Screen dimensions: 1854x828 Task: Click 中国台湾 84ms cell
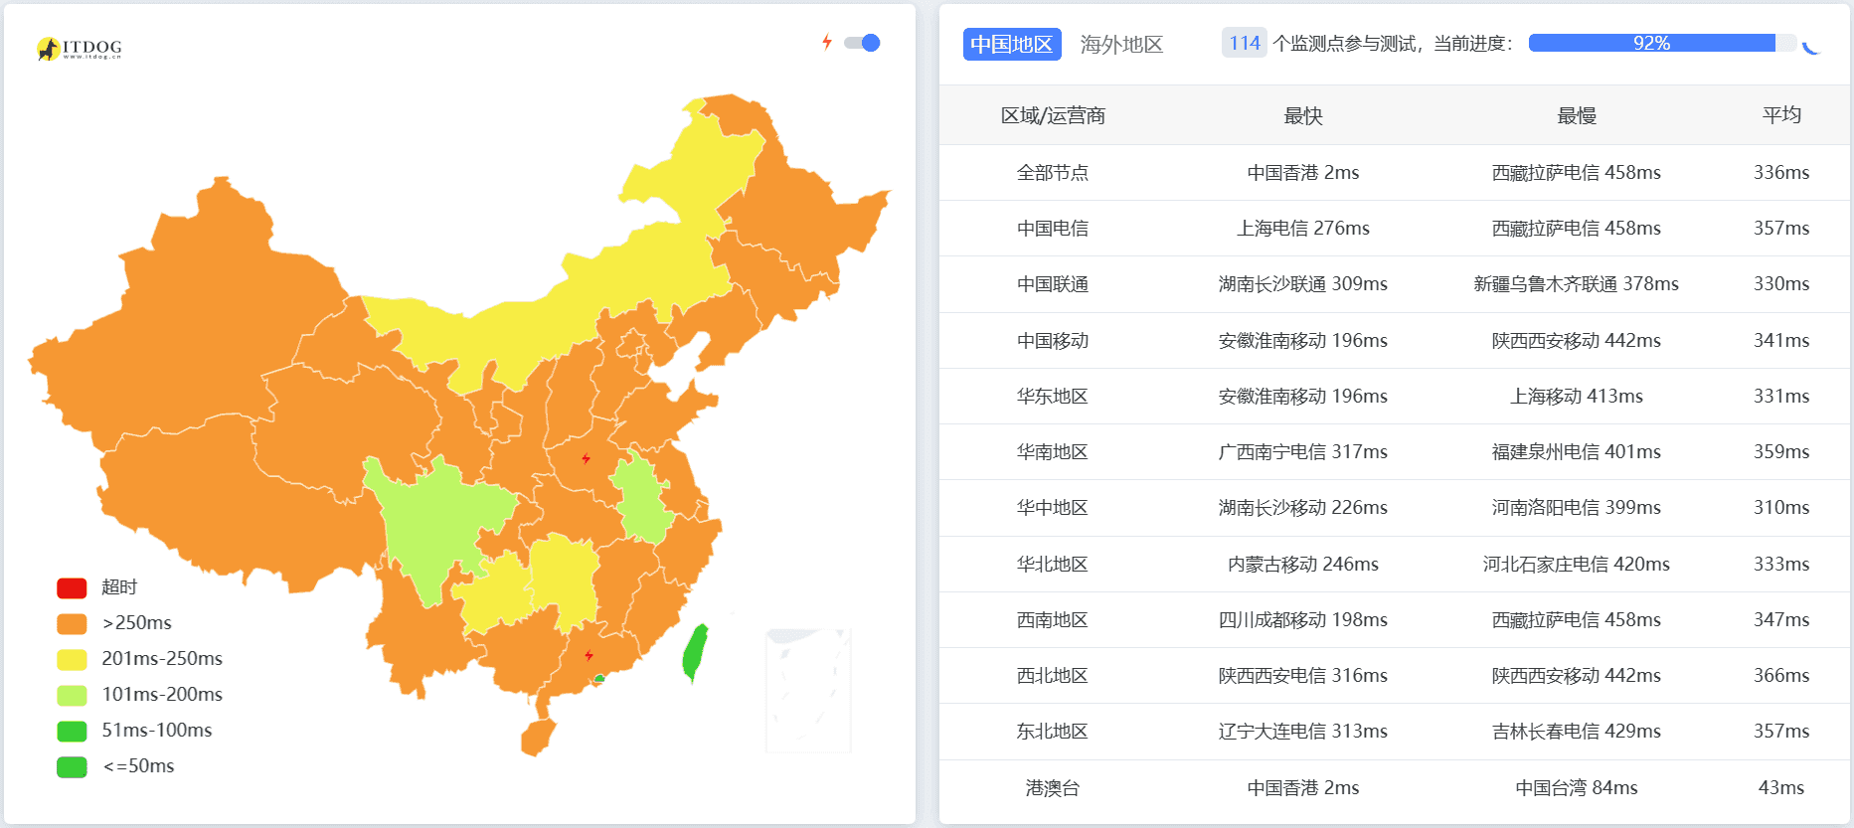[1577, 787]
